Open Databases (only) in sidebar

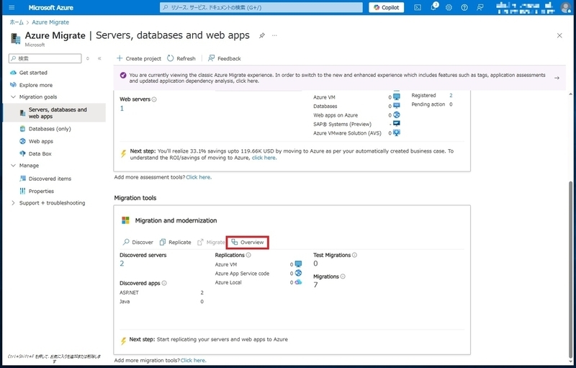(x=50, y=129)
